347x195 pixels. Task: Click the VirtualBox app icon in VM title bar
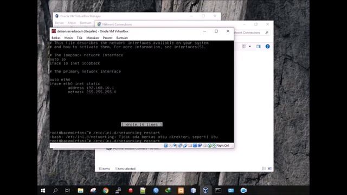pos(54,31)
